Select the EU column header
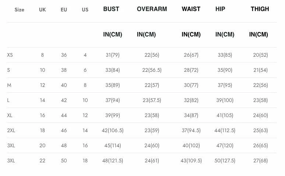This screenshot has width=285, height=176. pyautogui.click(x=64, y=10)
